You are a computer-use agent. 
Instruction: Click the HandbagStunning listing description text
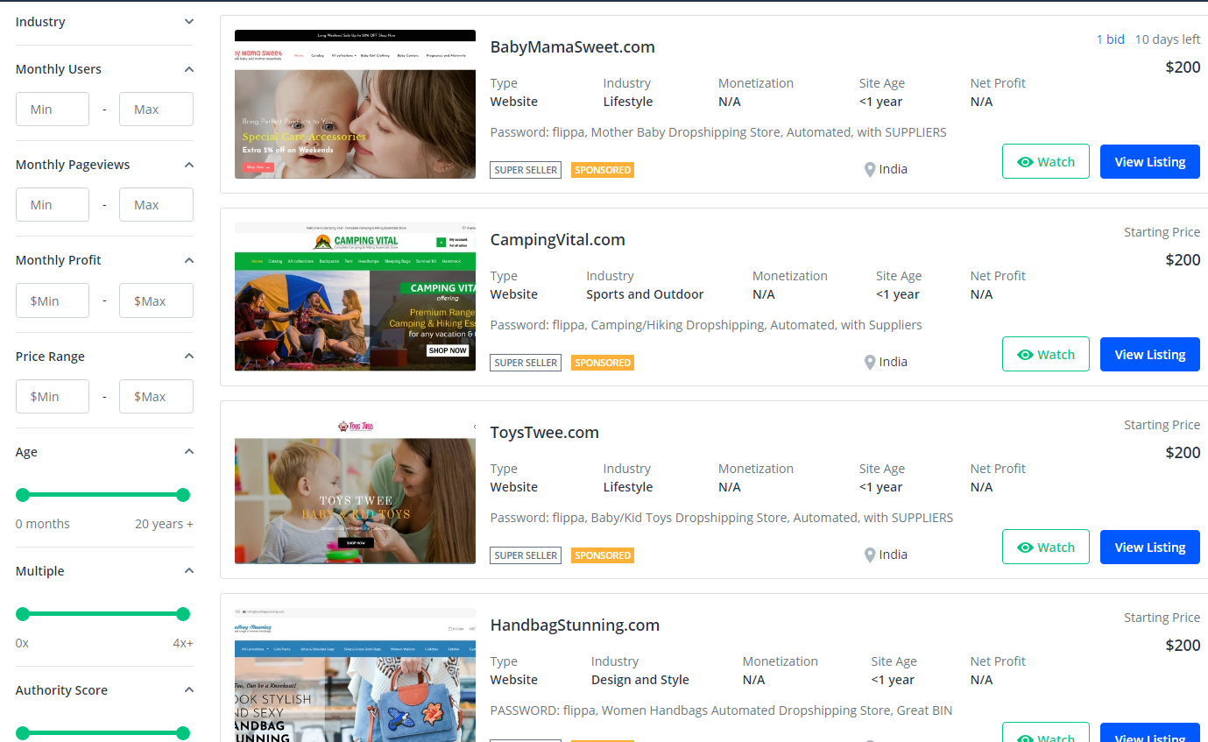[721, 710]
